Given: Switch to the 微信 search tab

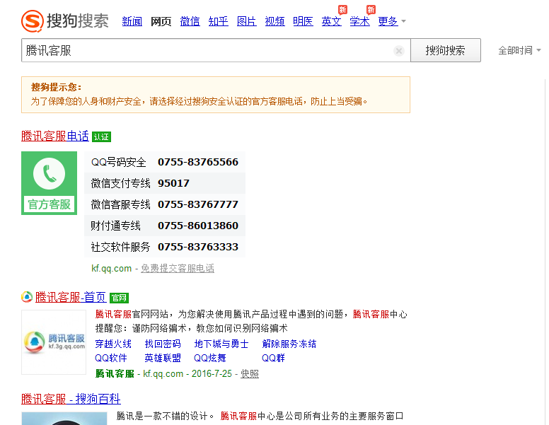Looking at the screenshot, I should pyautogui.click(x=190, y=21).
